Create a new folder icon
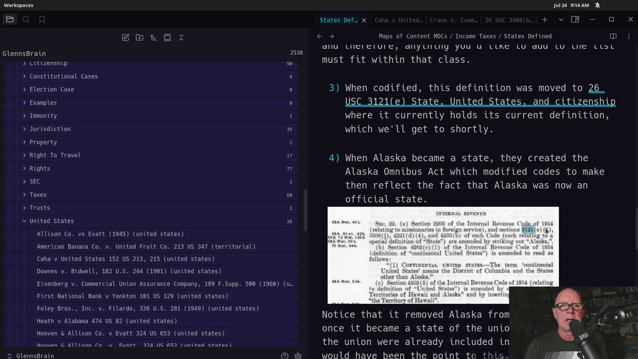The image size is (638, 359). point(140,37)
